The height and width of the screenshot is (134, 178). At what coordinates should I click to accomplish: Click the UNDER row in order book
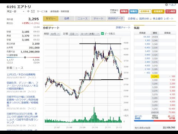click(155, 112)
